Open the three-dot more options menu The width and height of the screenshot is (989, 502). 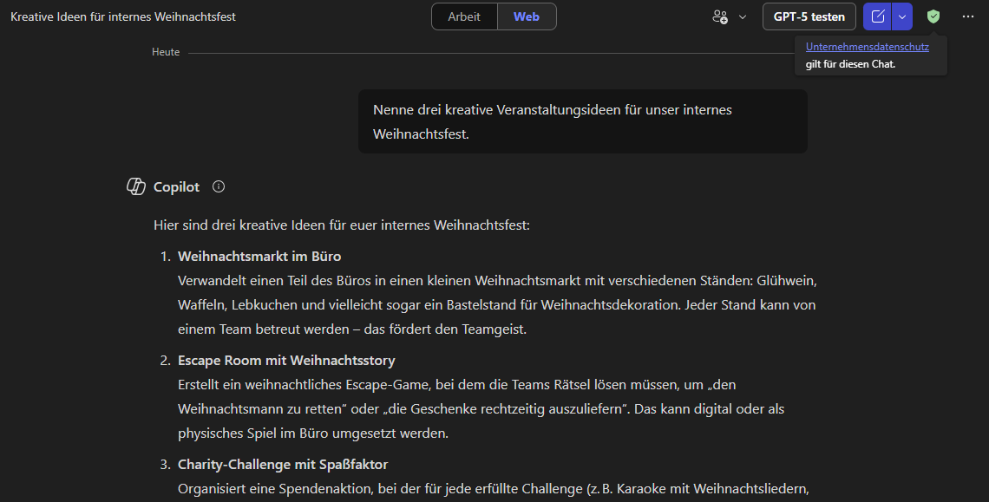coord(968,16)
